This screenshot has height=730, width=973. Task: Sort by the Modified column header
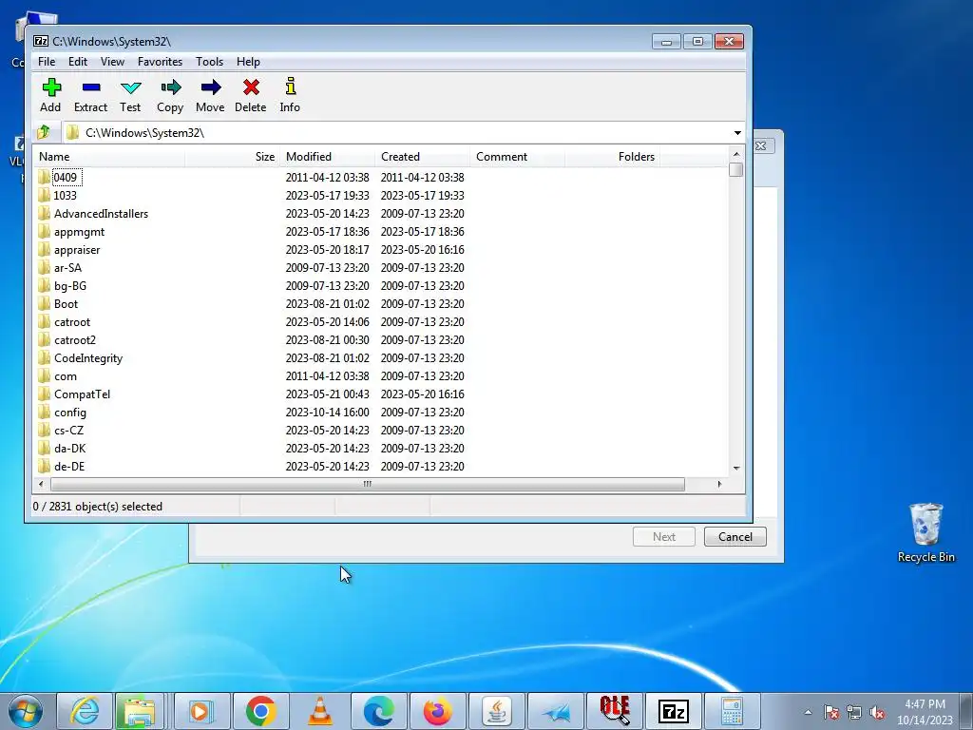click(x=327, y=157)
